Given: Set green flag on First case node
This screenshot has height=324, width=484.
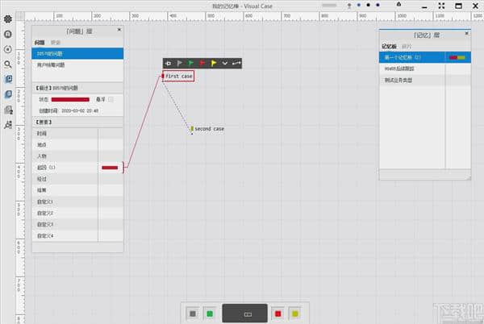Looking at the screenshot, I should [x=190, y=63].
